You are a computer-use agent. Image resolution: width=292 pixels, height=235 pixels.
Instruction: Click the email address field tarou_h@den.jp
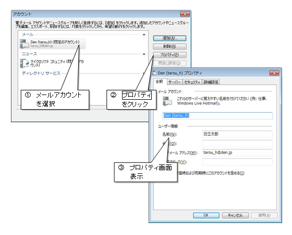[x=237, y=152]
